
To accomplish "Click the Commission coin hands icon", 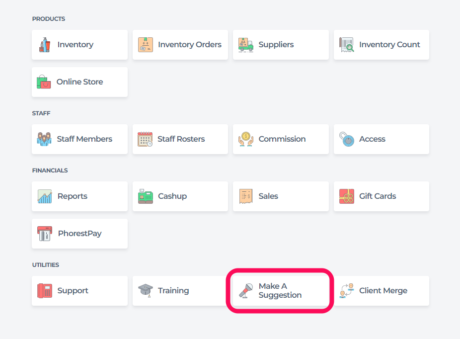I will coord(246,139).
